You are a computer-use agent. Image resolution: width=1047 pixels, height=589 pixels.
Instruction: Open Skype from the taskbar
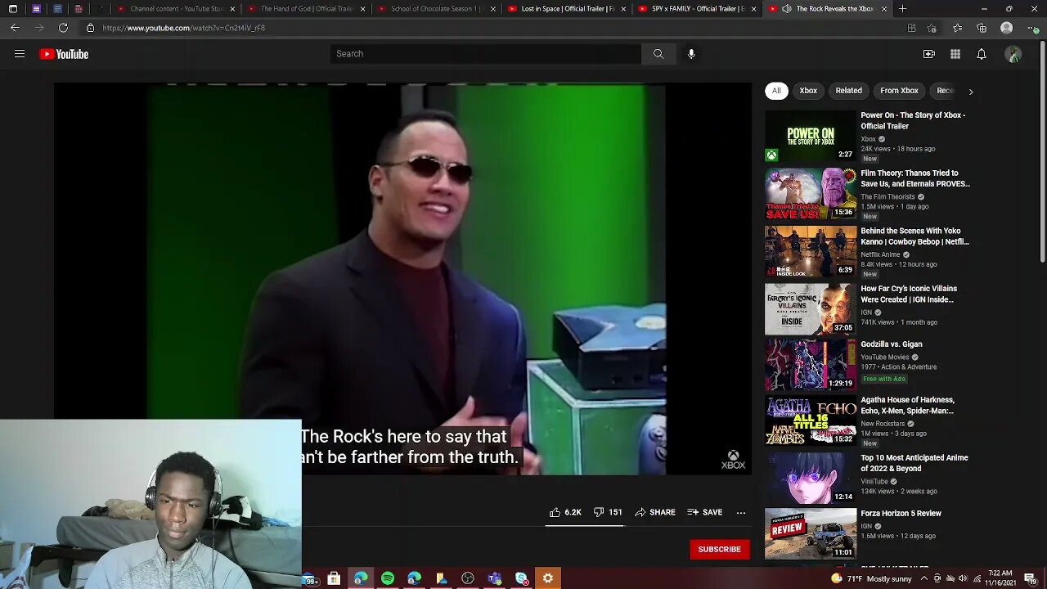point(522,578)
